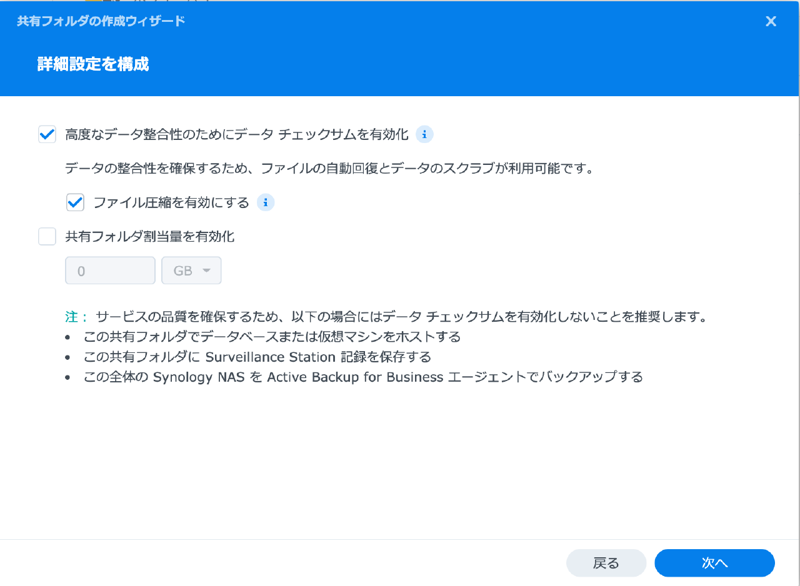The image size is (800, 586).
Task: Click the green 注： note label
Action: pyautogui.click(x=77, y=317)
